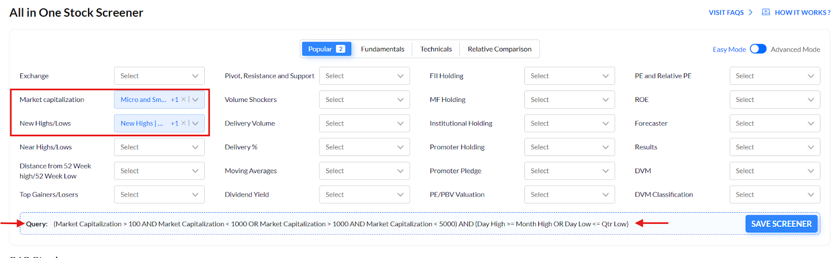Open the Visit FAQs link
834x258 pixels.
726,12
